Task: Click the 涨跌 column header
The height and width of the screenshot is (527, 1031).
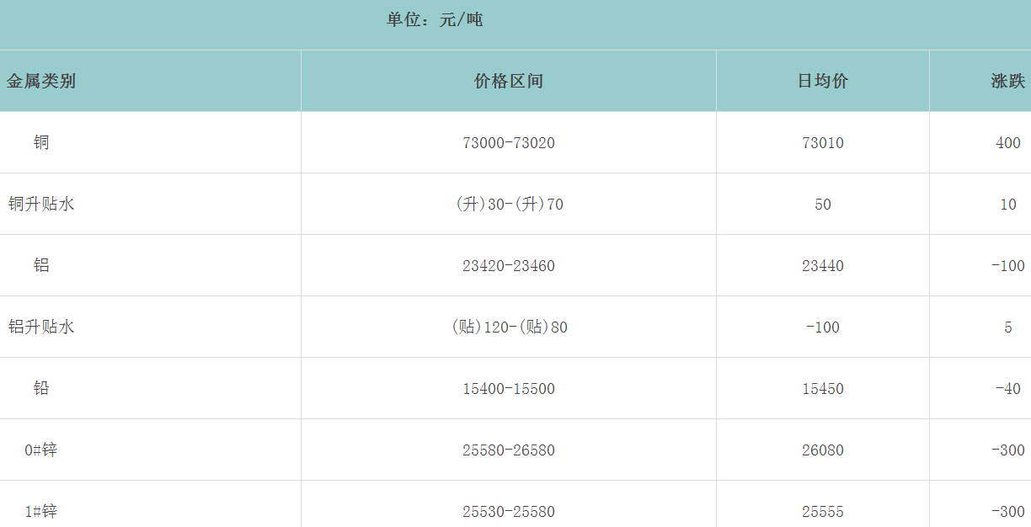Action: pyautogui.click(x=1007, y=82)
